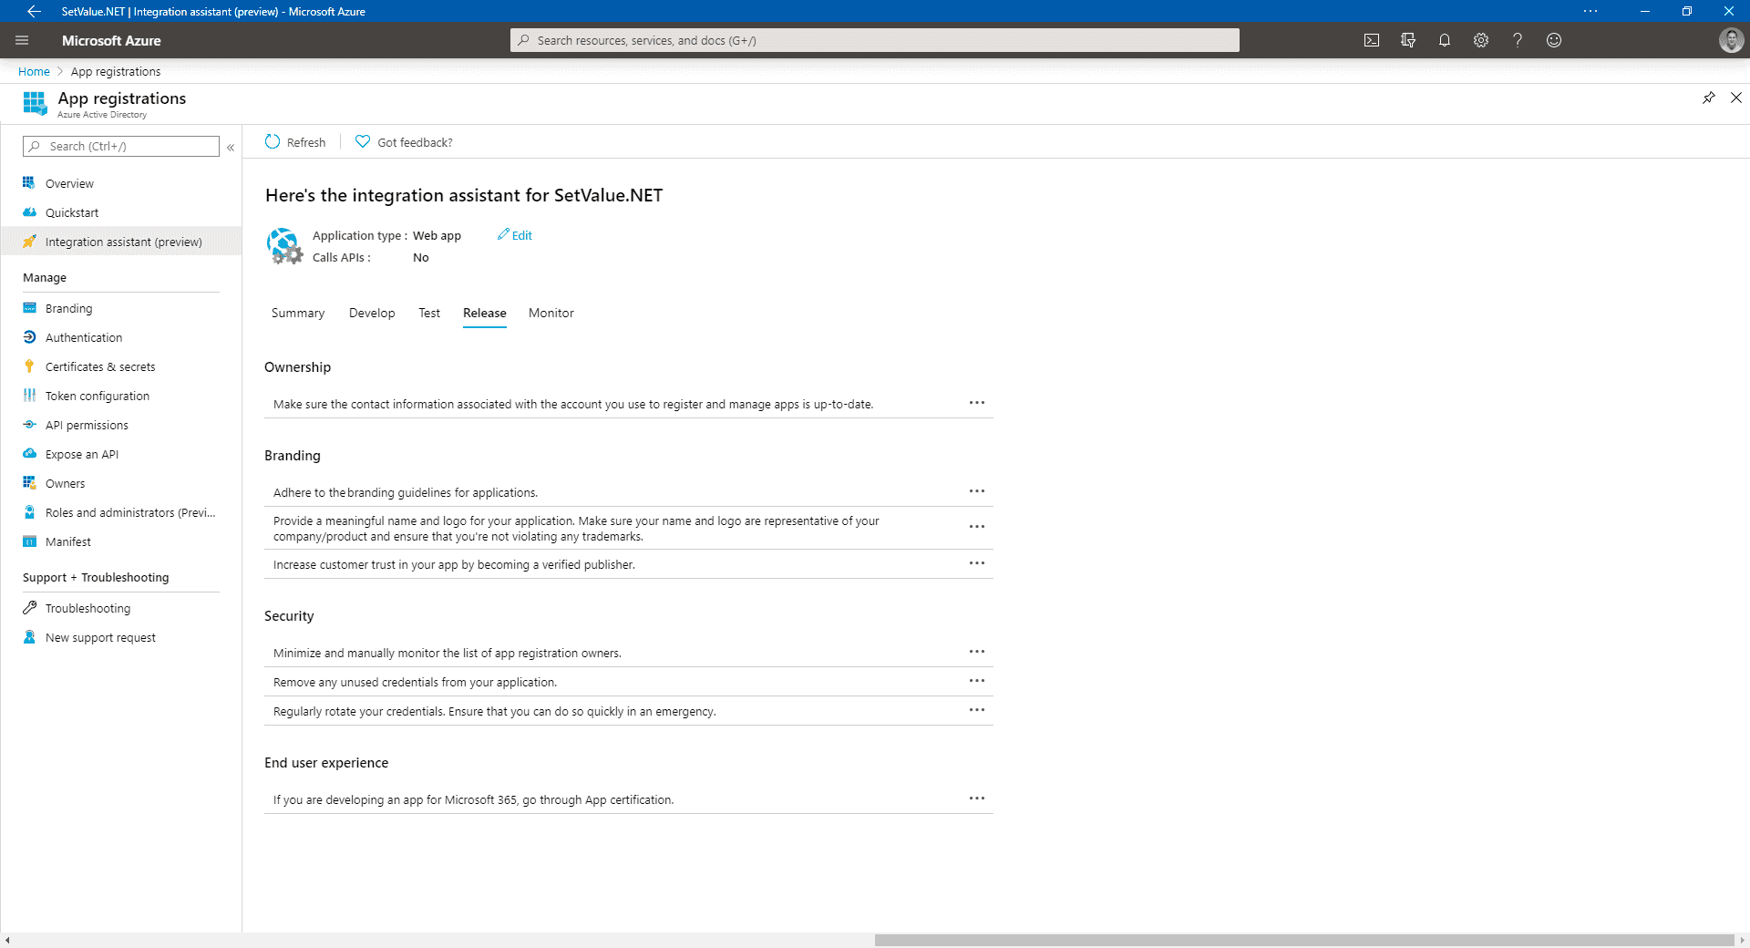Click Got feedback? button

point(404,142)
